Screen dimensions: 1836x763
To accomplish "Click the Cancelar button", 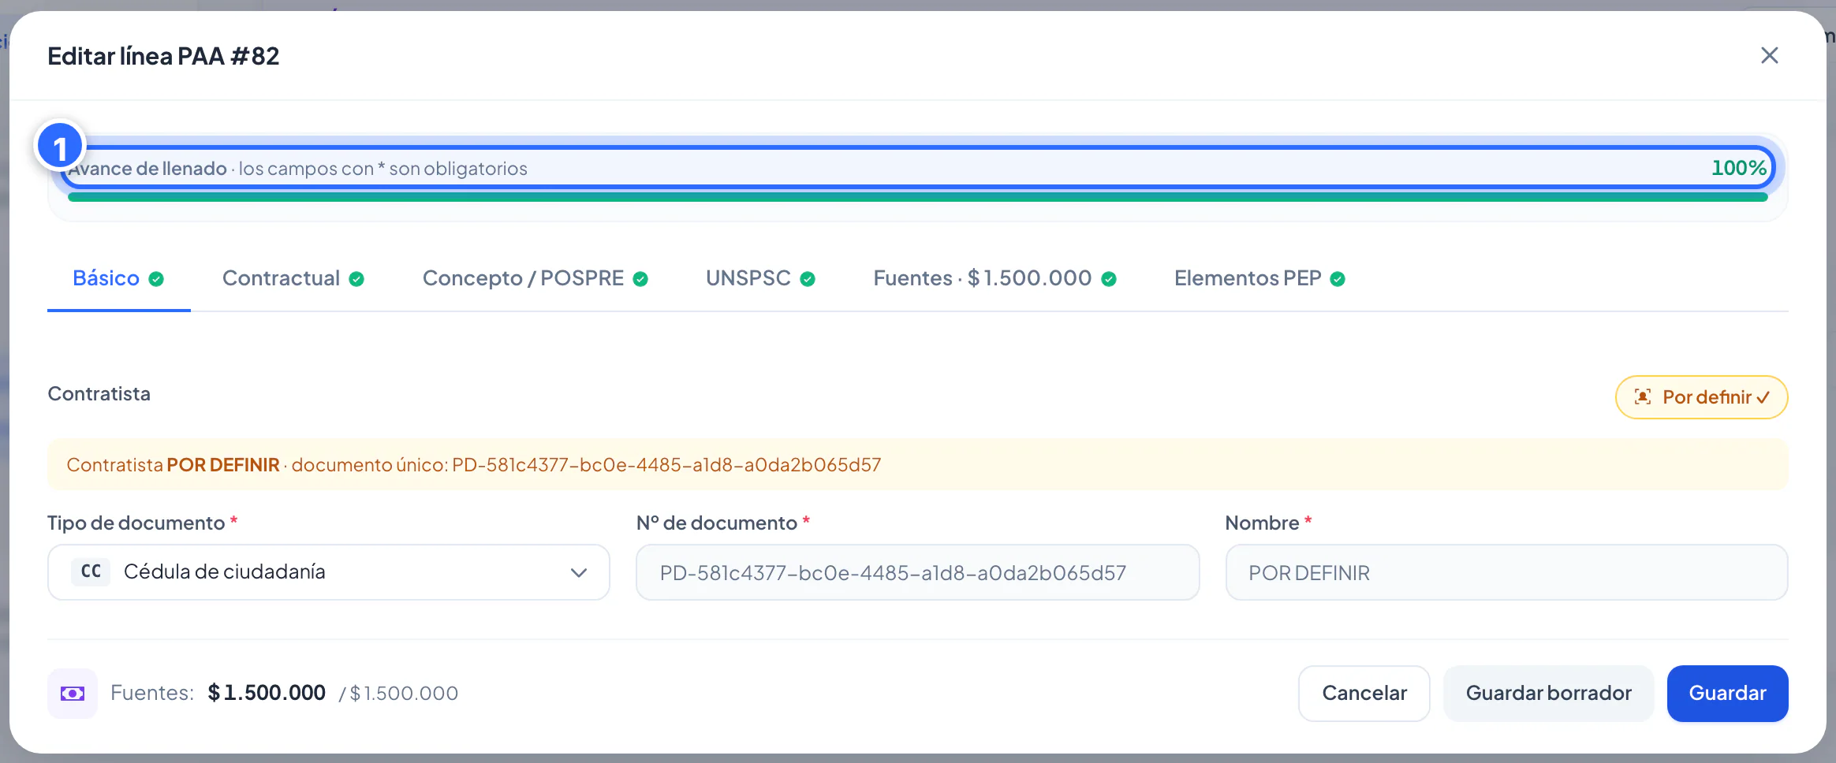I will pos(1364,693).
